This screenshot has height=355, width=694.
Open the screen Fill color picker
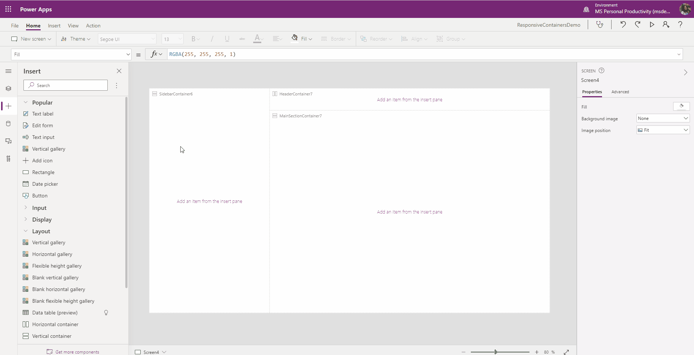point(681,106)
